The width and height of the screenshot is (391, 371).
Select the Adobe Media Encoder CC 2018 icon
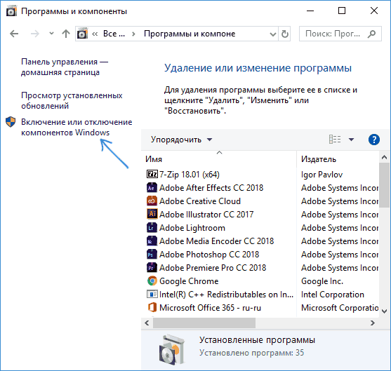pos(152,241)
